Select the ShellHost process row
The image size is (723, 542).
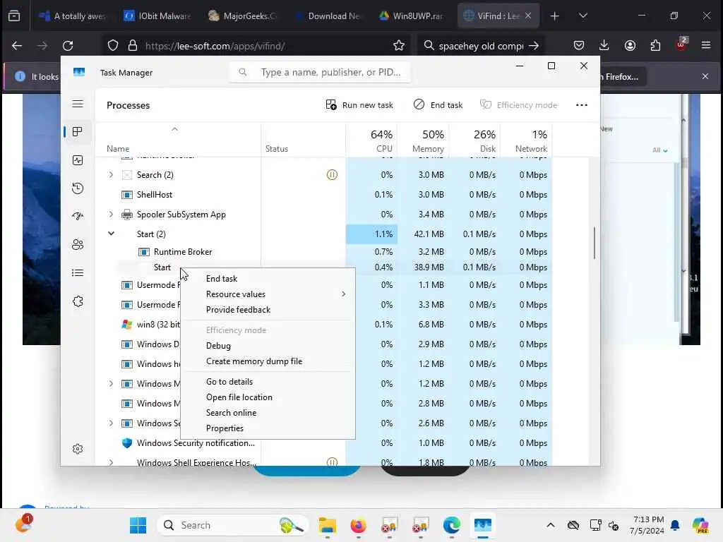[x=323, y=195]
